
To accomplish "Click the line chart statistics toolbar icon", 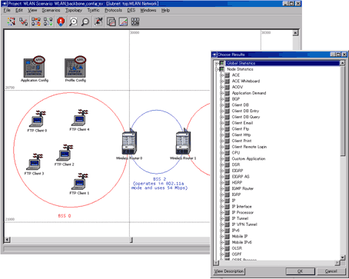I will pos(123,22).
